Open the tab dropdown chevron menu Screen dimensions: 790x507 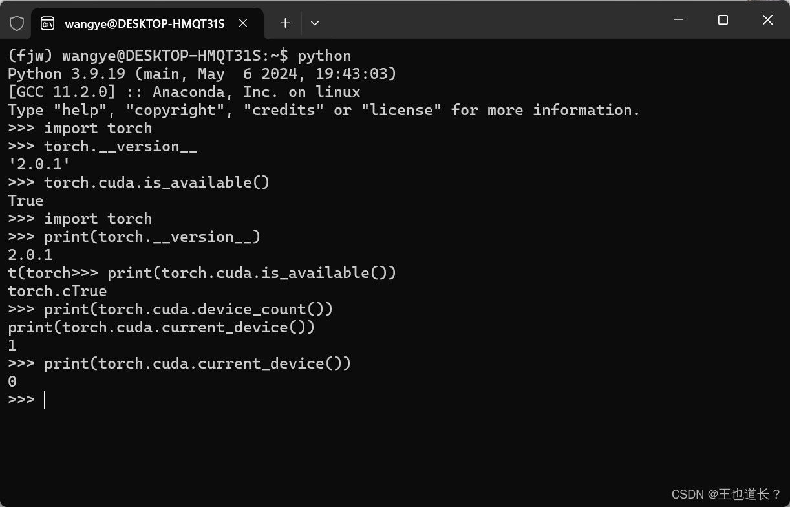click(314, 23)
